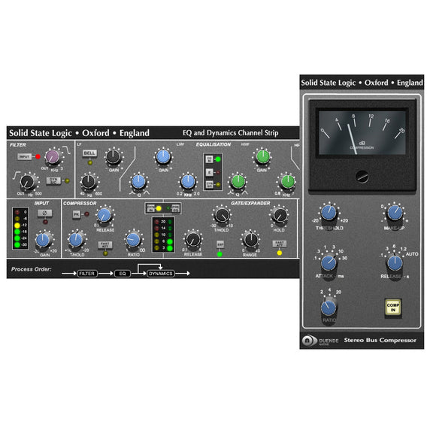Turn the black LF GAIN knob
The height and width of the screenshot is (436, 436).
click(113, 156)
